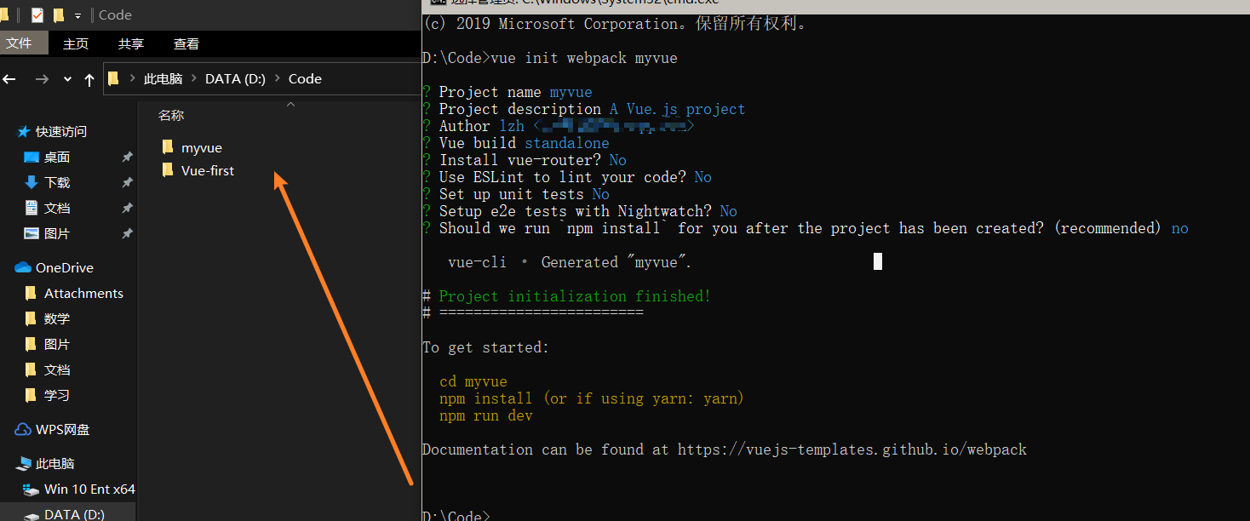Open pinned 文档 under Quick access
1250x521 pixels.
click(x=57, y=208)
